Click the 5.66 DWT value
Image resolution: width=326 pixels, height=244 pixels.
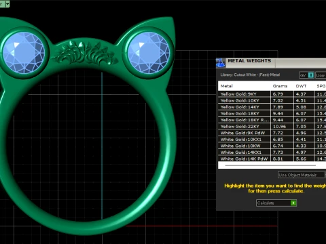click(301, 159)
